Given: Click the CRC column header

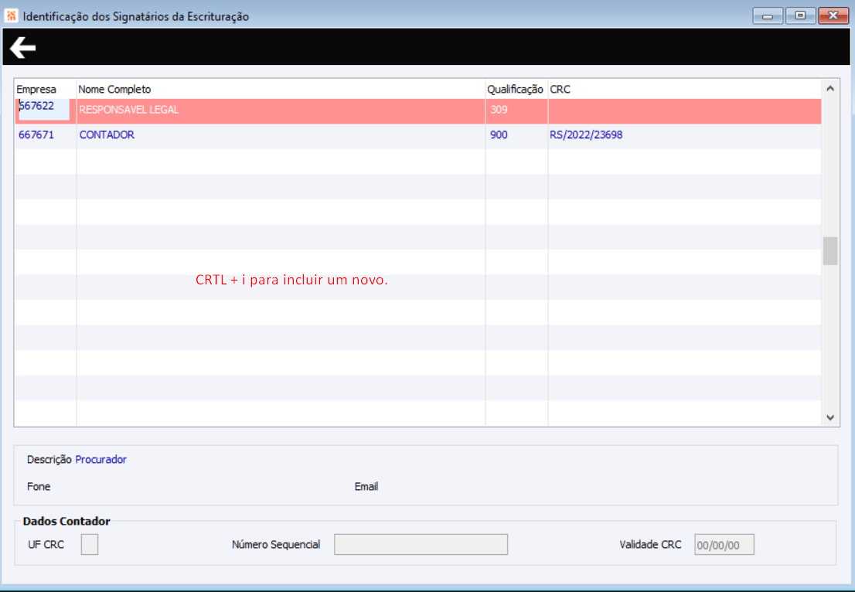Looking at the screenshot, I should point(560,90).
